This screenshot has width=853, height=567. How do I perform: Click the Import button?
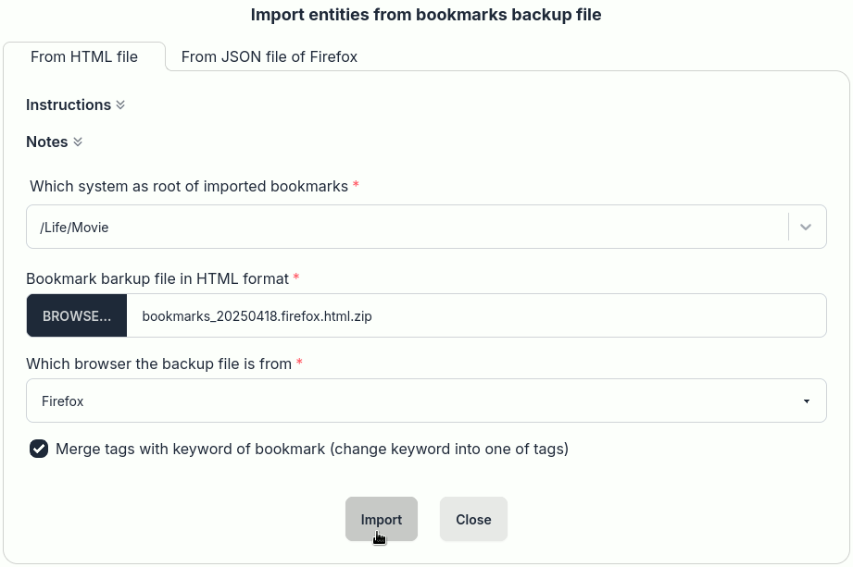click(x=381, y=519)
